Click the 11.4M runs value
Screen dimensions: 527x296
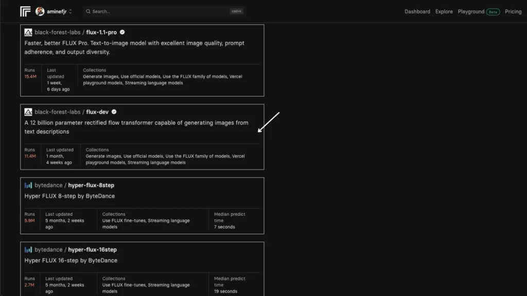[30, 156]
